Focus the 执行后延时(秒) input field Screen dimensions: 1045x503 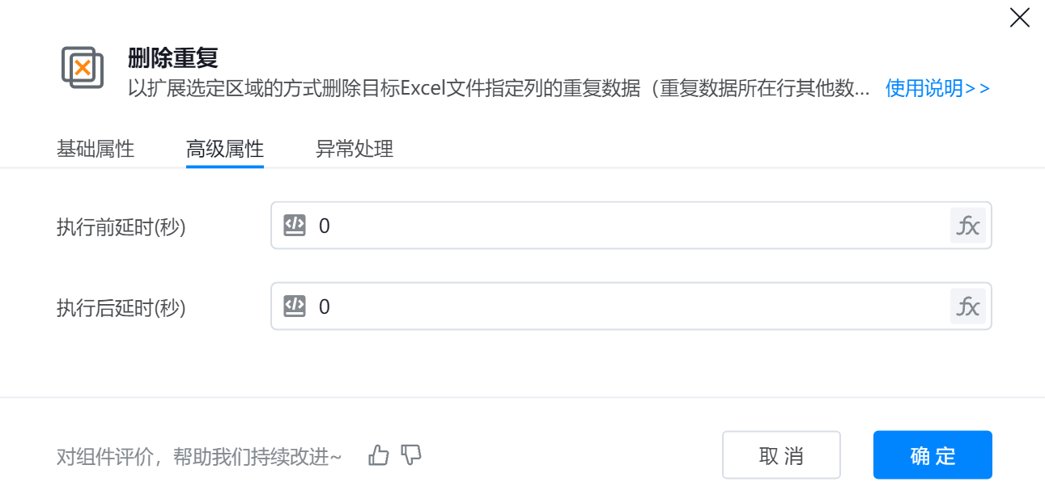631,306
